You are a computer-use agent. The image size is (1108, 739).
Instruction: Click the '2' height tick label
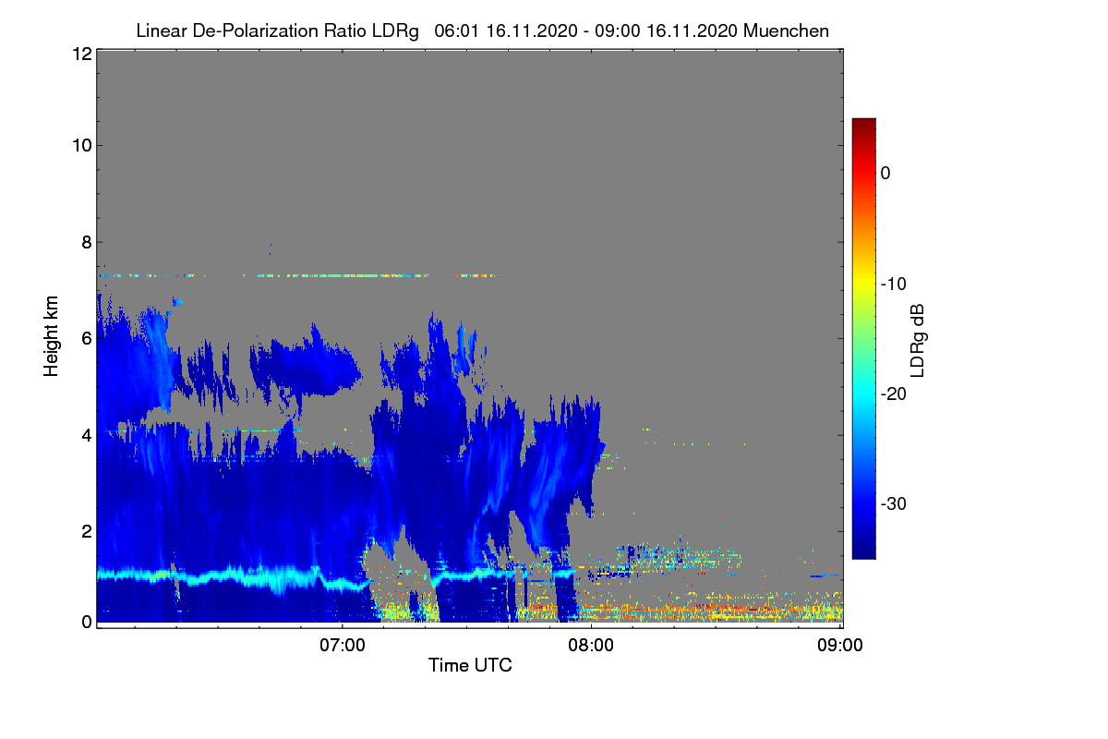click(85, 530)
